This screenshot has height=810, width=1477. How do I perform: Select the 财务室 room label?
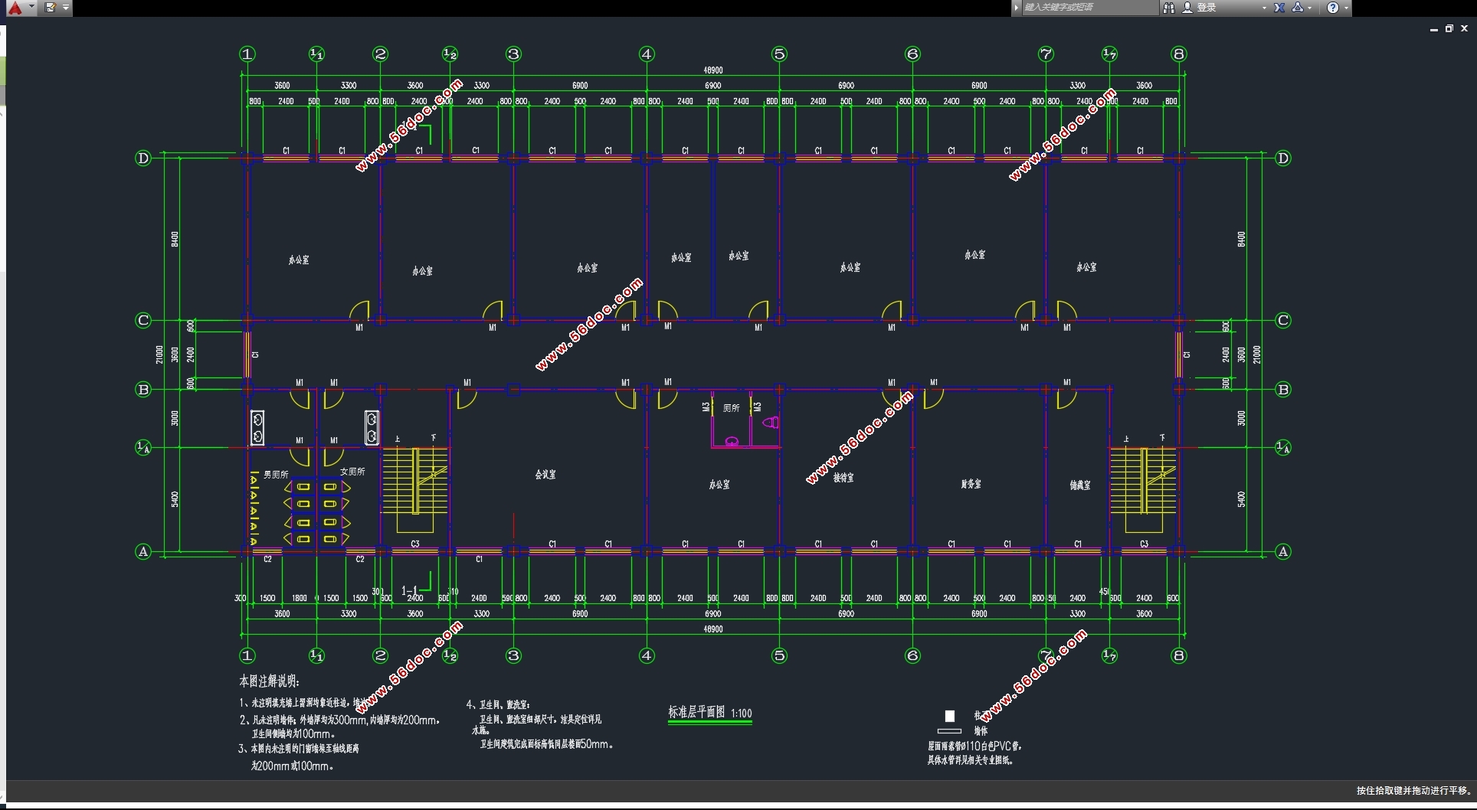(x=971, y=484)
